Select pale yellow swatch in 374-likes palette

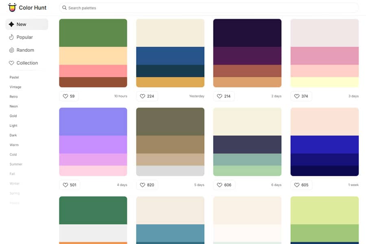tap(325, 82)
